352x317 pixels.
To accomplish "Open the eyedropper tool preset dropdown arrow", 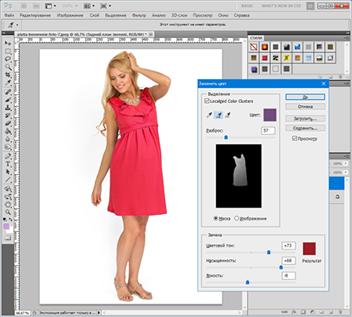I will (x=17, y=25).
